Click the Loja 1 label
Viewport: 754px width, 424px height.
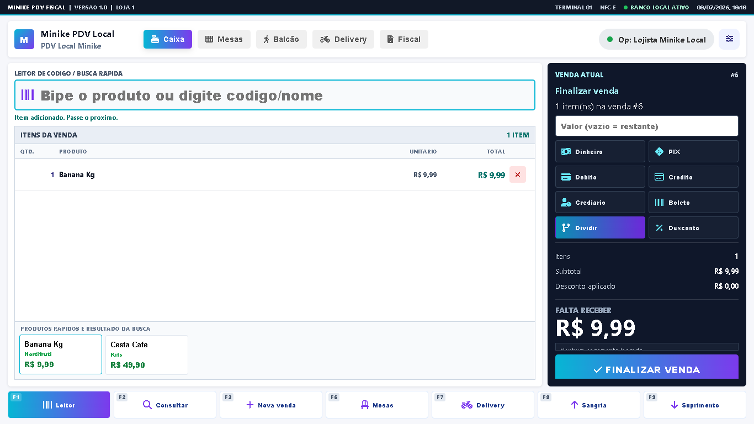(125, 7)
